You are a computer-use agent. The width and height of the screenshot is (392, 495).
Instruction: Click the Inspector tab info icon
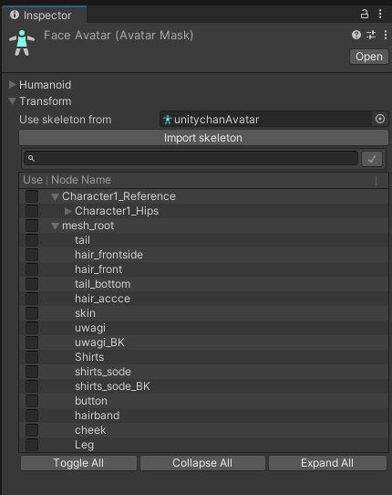[x=15, y=15]
